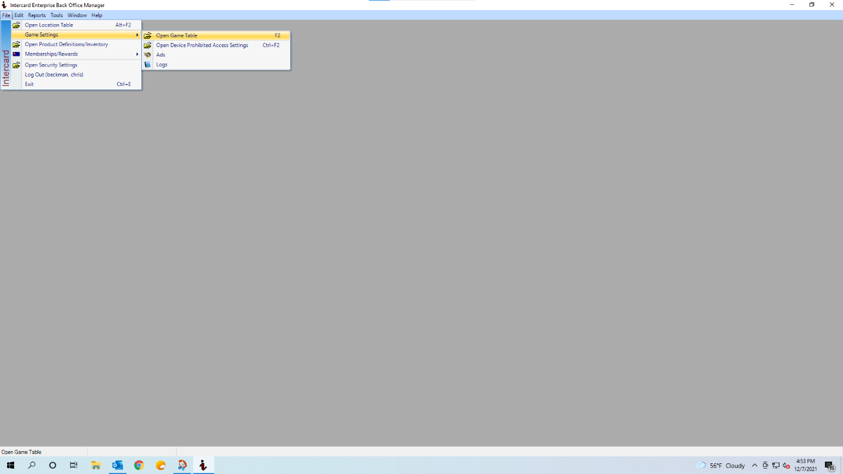This screenshot has width=843, height=474.
Task: Choose Open Device Prohibited Access Settings
Action: 216,45
